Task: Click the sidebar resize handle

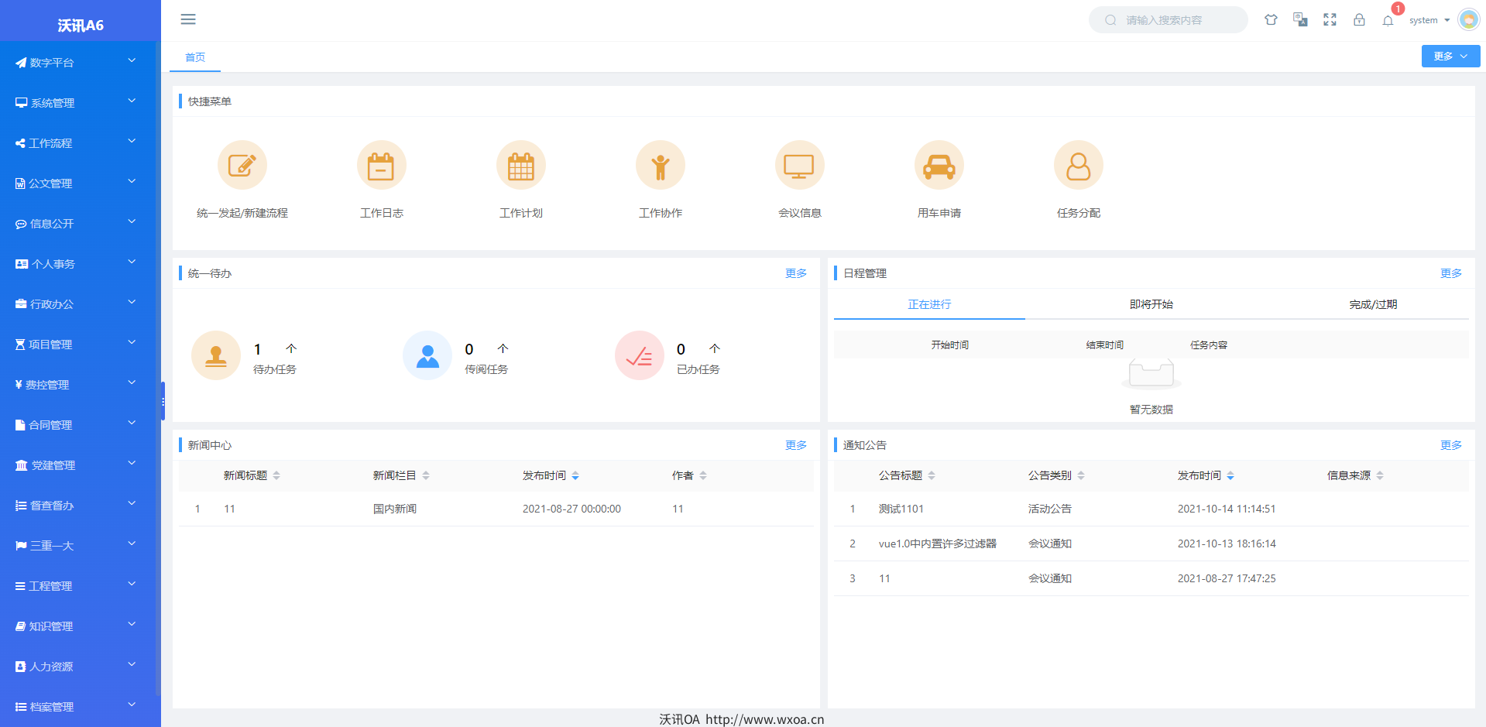Action: pos(163,401)
